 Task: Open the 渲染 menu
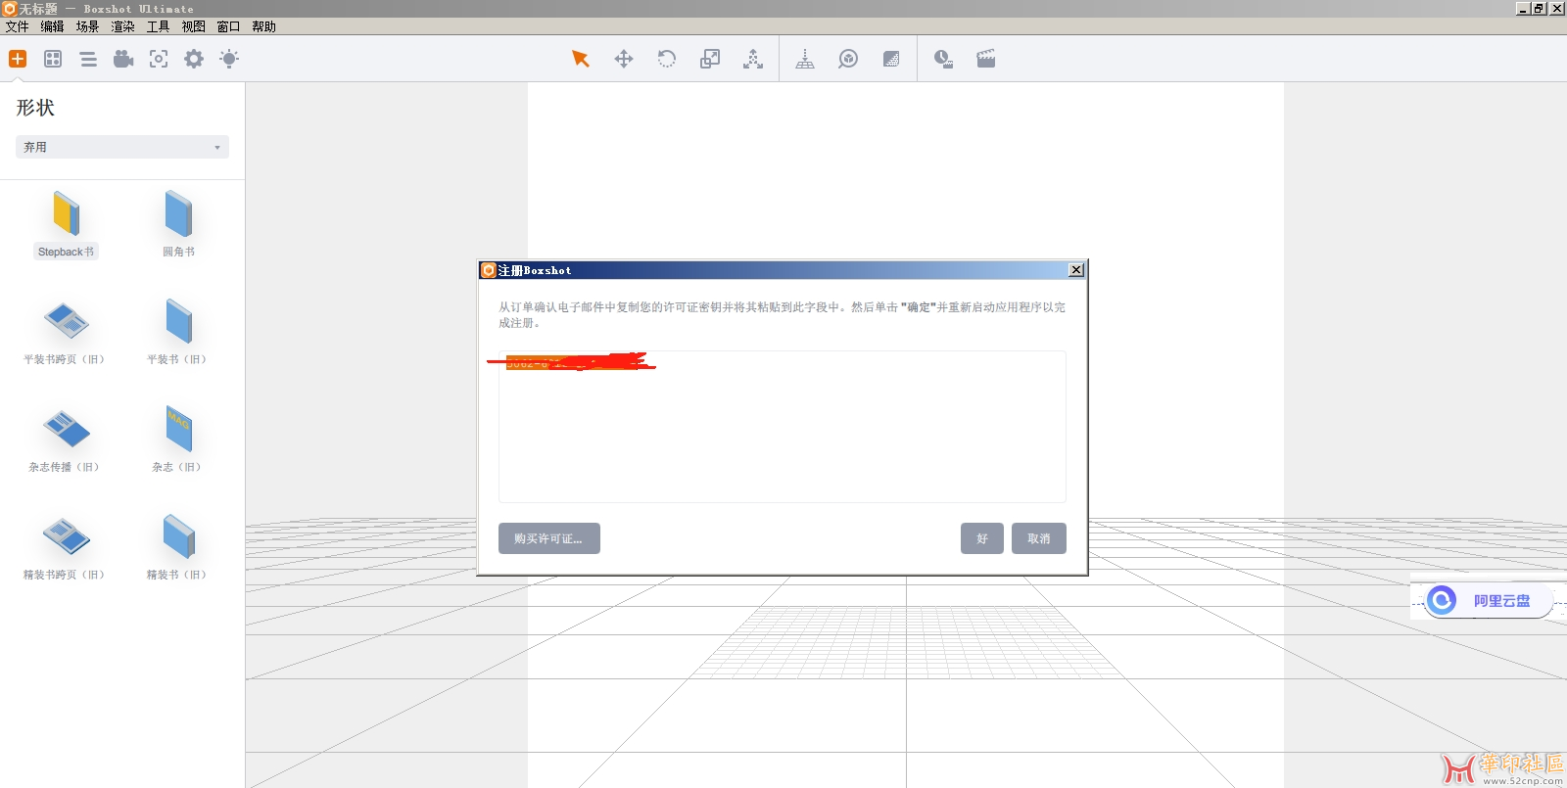[123, 26]
